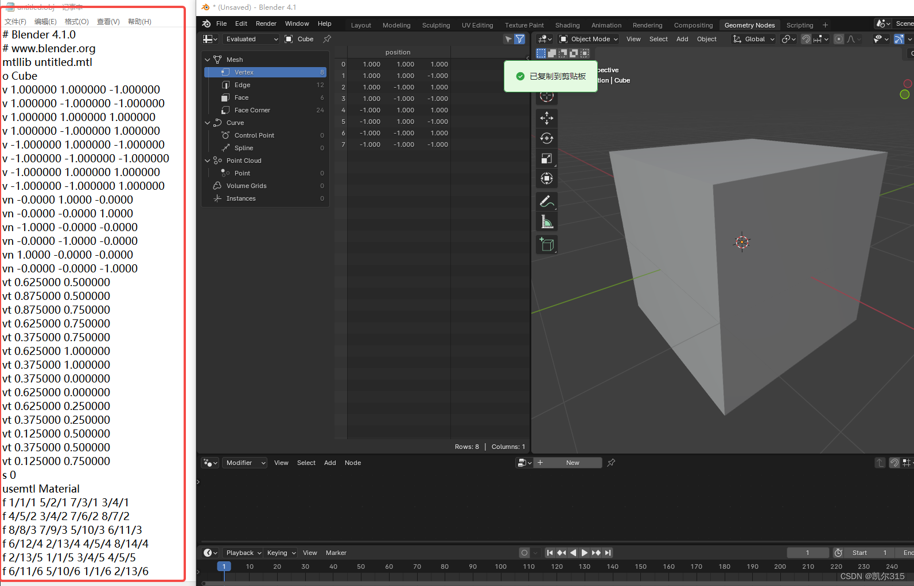Toggle proportional editing in viewport header
The width and height of the screenshot is (914, 586).
[x=839, y=39]
